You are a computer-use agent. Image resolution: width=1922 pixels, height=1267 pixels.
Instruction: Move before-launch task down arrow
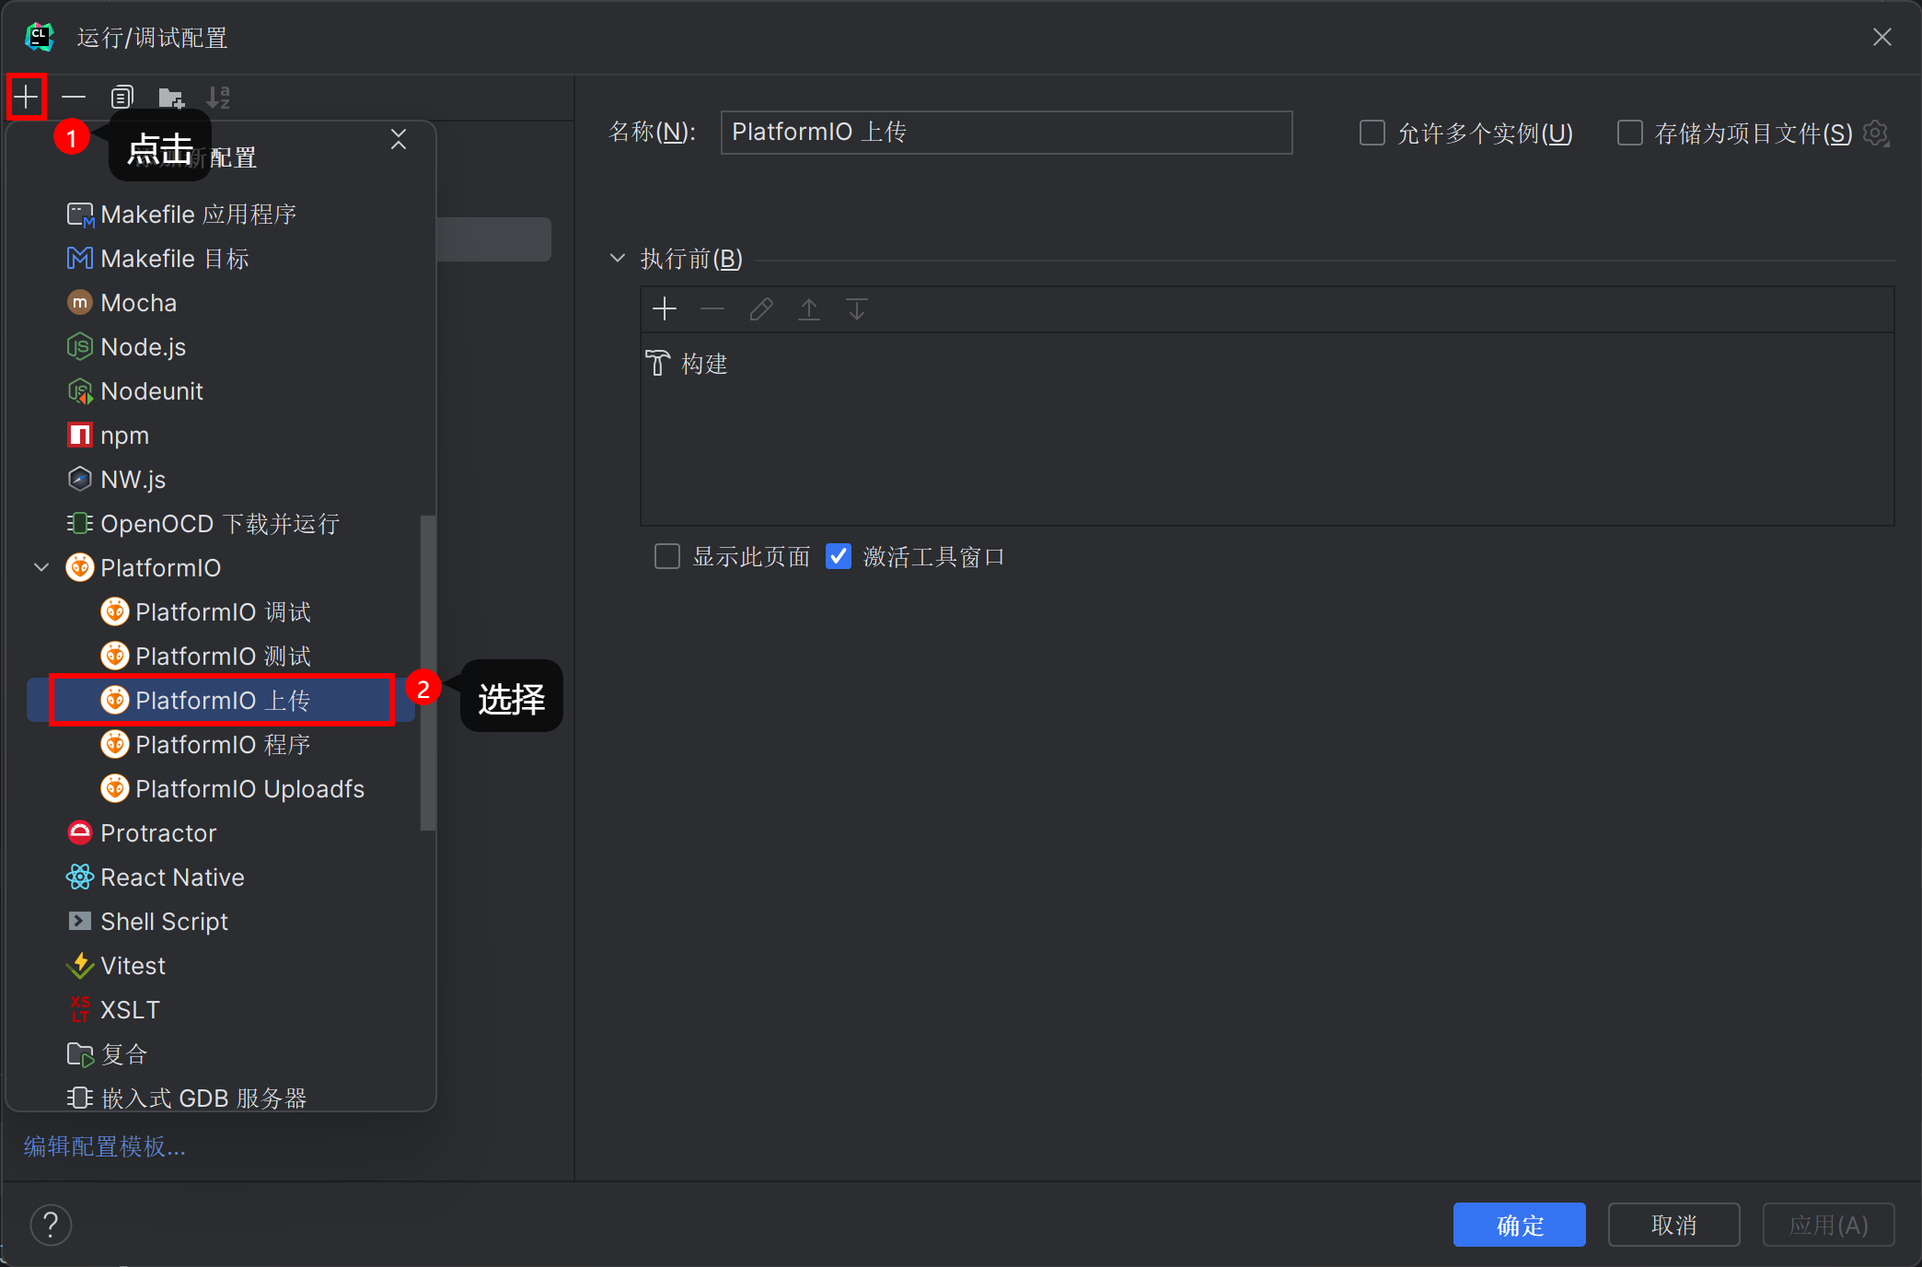[857, 309]
